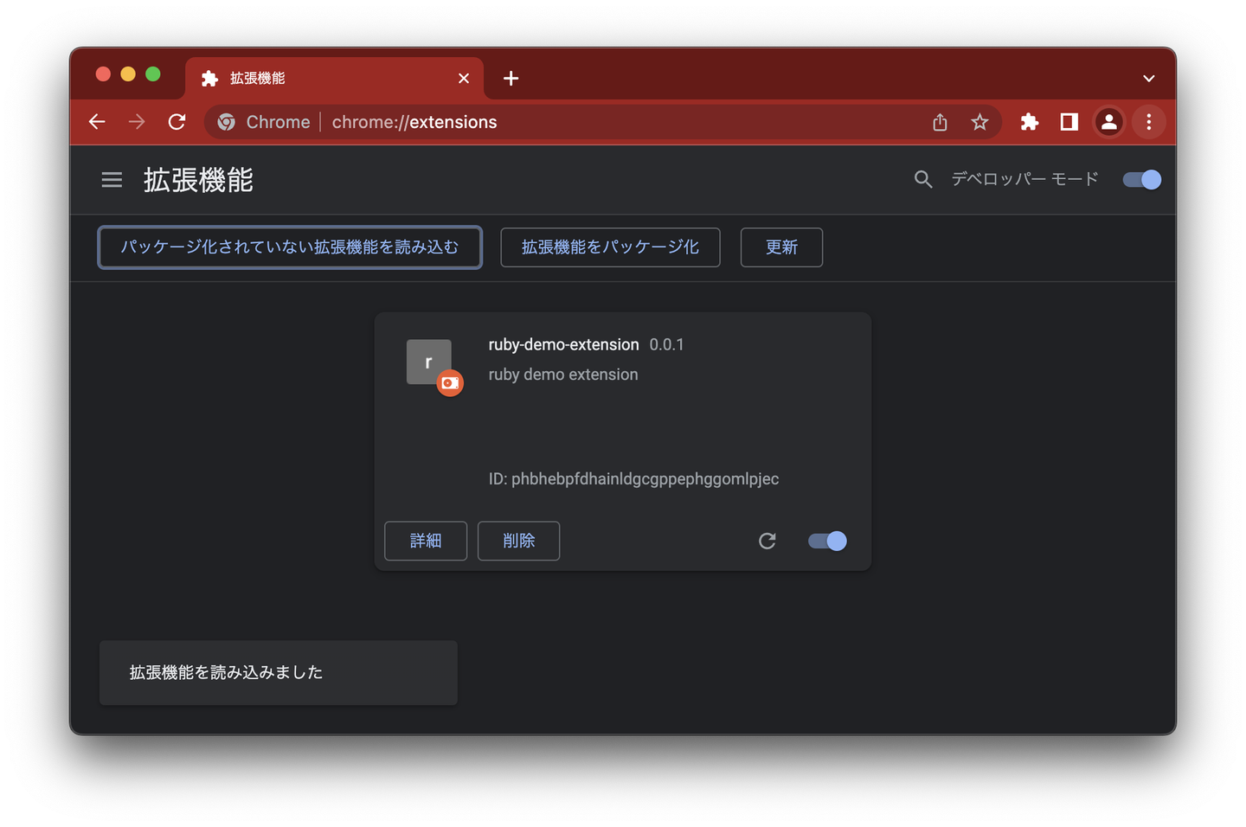Click パッケージ化されていない拡張機能を読み込む button

coord(290,247)
